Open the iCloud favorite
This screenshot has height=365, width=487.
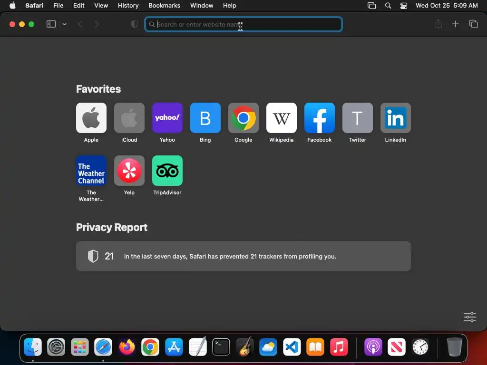point(129,118)
